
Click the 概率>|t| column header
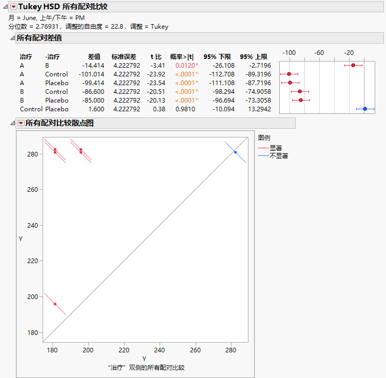(184, 56)
